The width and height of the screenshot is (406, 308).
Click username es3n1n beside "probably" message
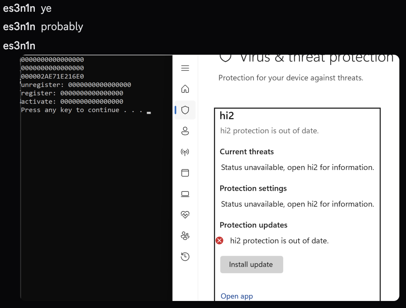19,27
